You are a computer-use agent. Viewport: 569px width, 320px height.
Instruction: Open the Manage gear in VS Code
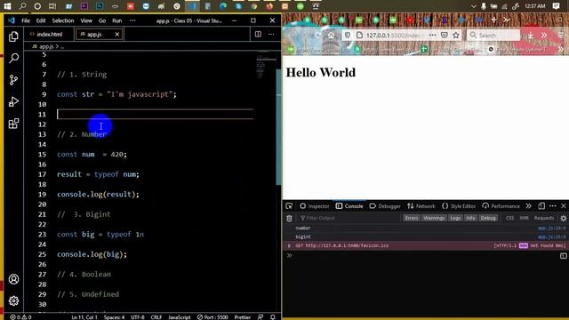tap(14, 300)
